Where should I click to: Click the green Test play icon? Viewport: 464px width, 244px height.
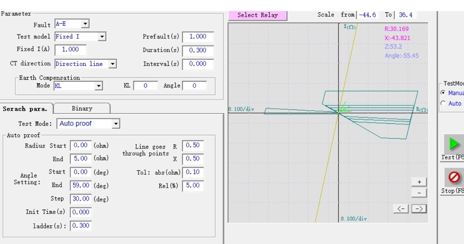click(454, 144)
